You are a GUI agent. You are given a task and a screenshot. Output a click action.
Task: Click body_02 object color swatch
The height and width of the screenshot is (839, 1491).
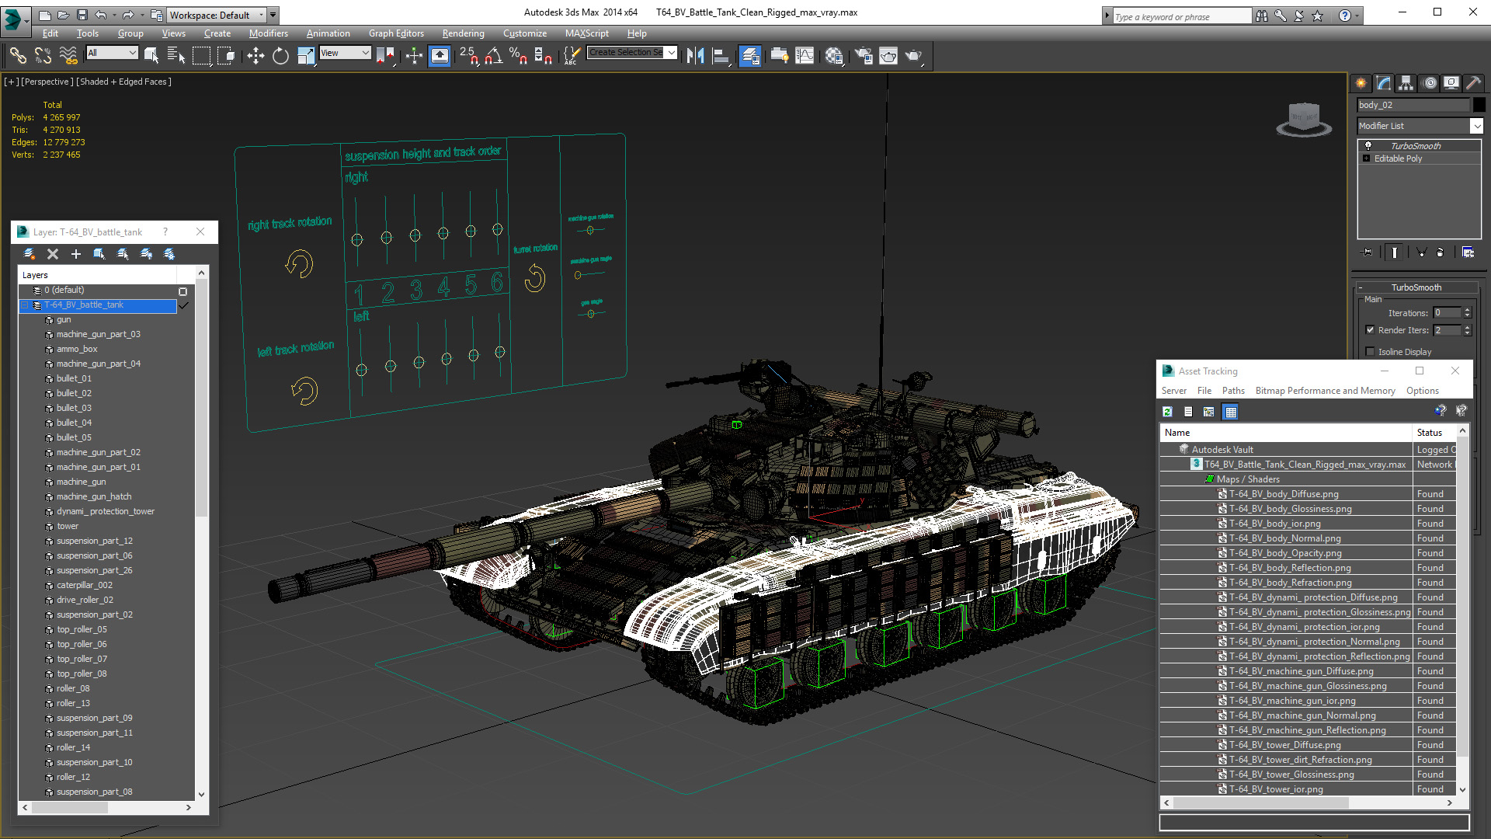pos(1479,105)
